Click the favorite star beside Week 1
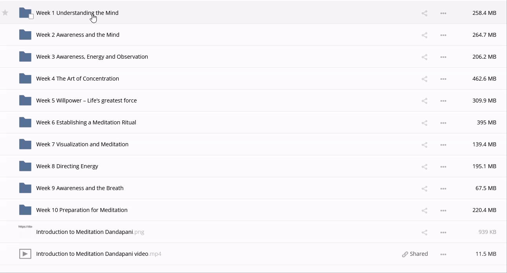The height and width of the screenshot is (273, 507). pyautogui.click(x=5, y=13)
